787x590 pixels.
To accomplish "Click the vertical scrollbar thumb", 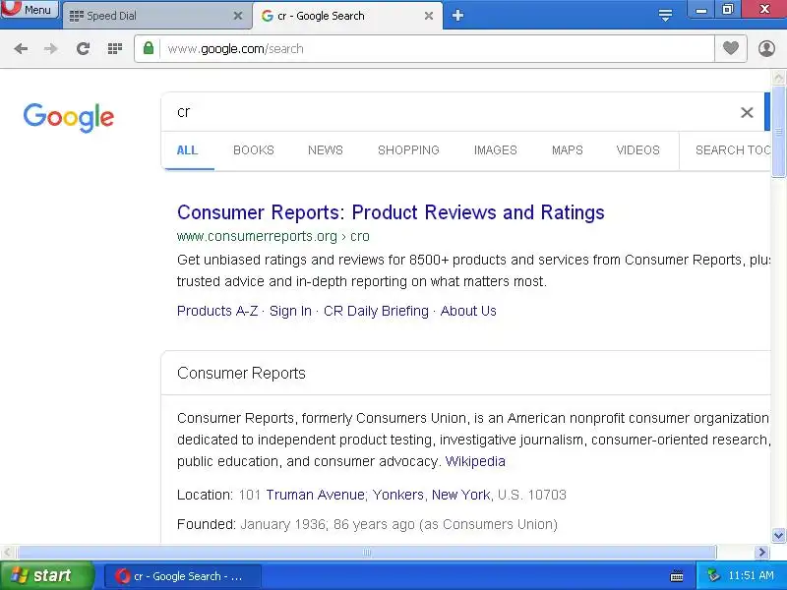I will 778,132.
